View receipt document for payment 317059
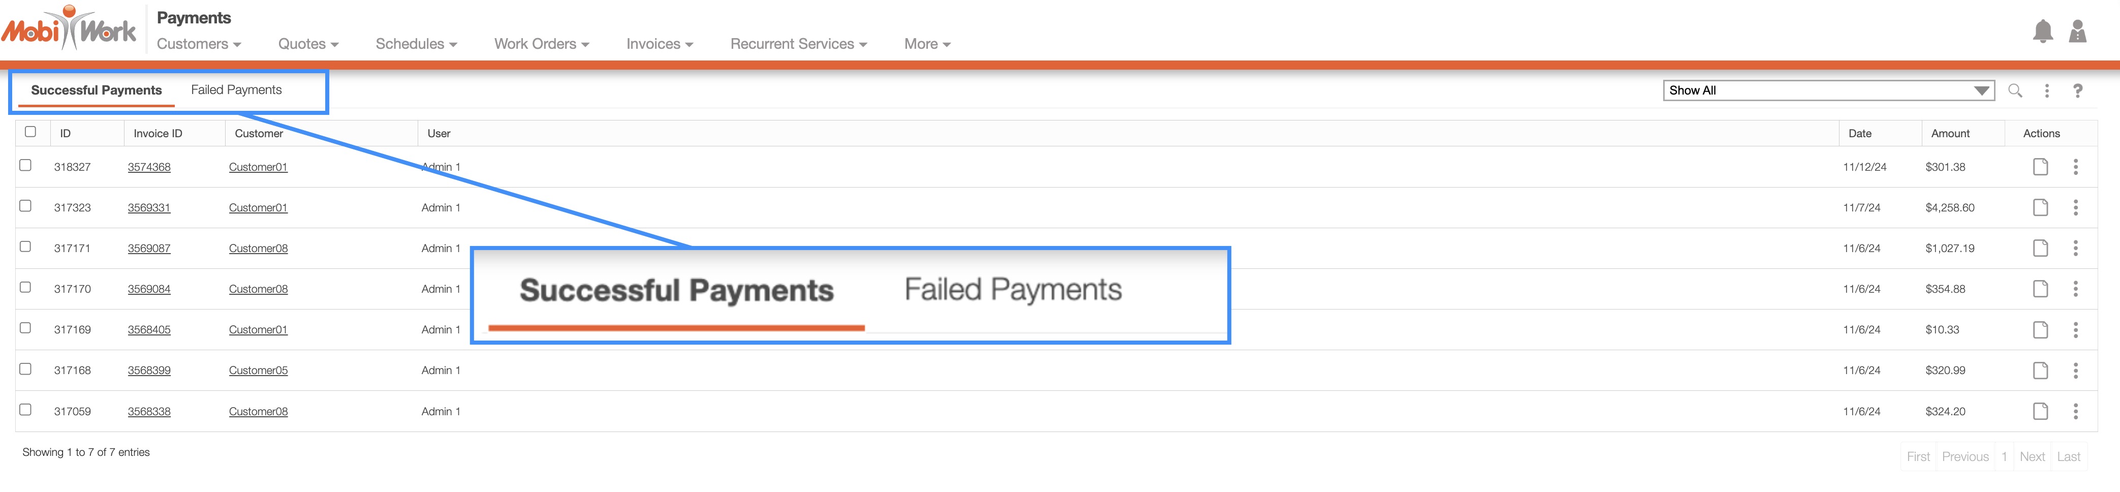The height and width of the screenshot is (492, 2120). point(2040,411)
